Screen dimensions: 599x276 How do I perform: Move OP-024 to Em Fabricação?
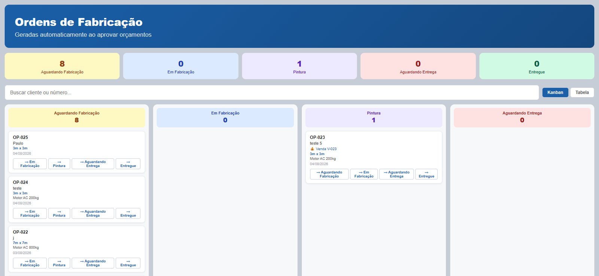tap(30, 213)
